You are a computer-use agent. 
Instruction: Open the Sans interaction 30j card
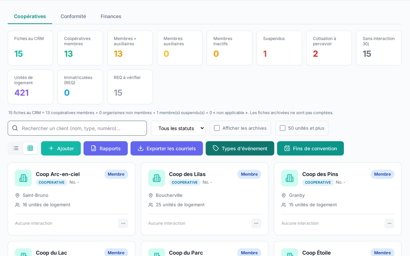[x=379, y=48]
